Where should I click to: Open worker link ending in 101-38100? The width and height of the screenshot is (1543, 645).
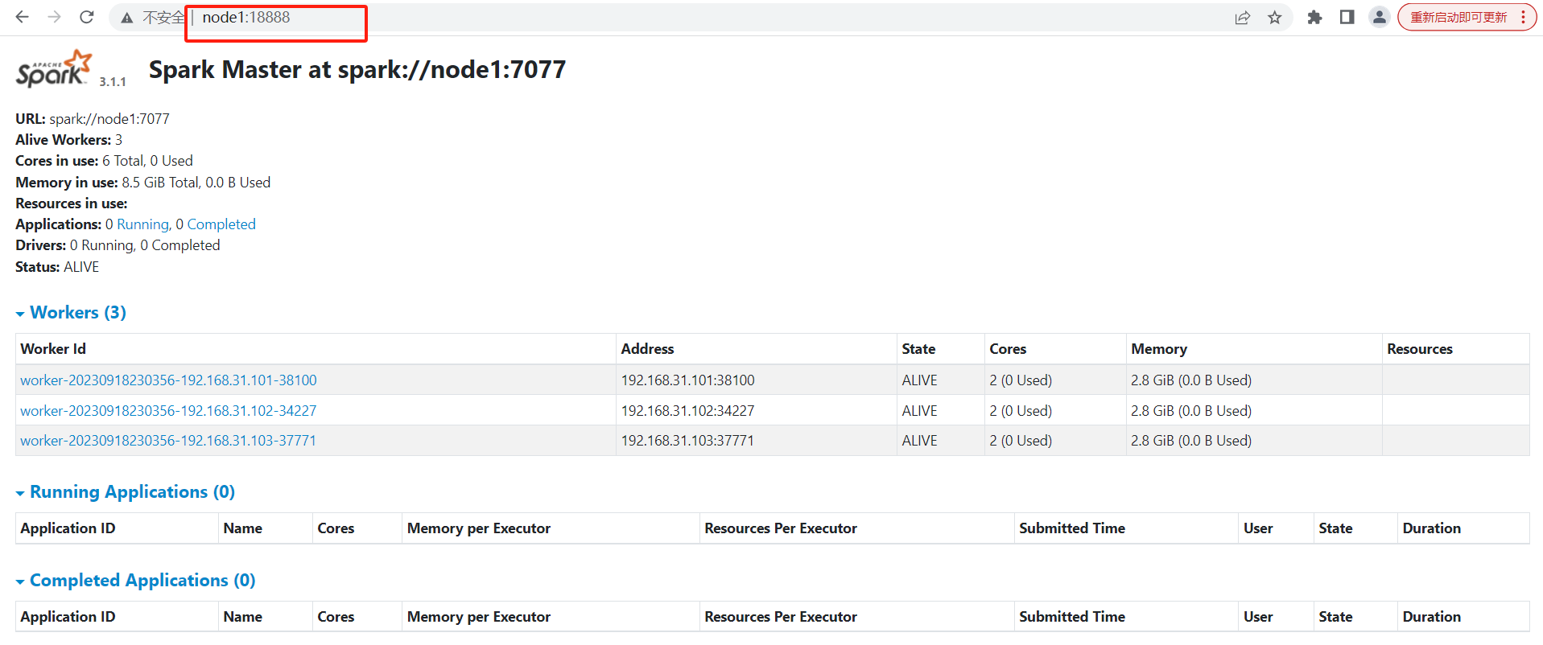point(168,380)
